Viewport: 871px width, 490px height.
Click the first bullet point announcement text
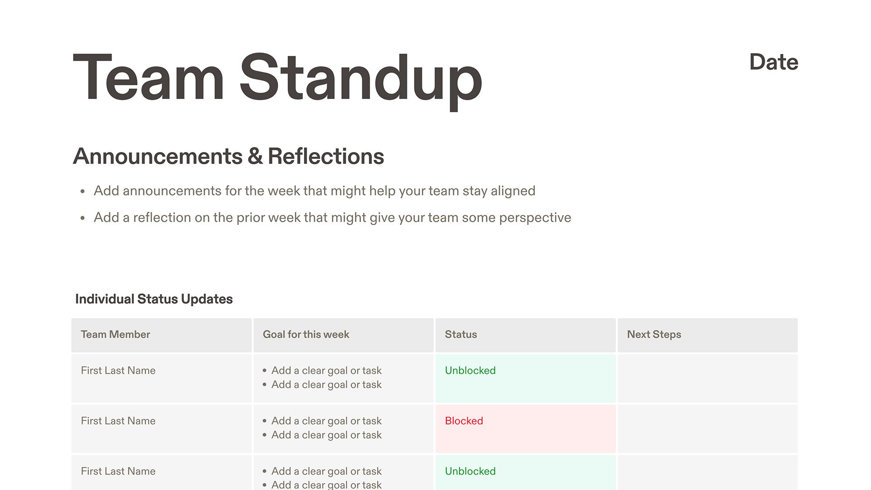point(314,190)
